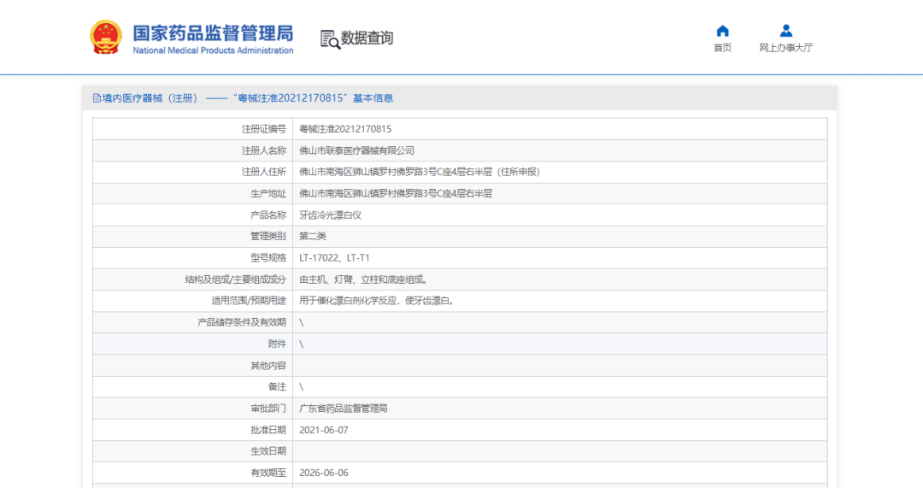Screen dimensions: 923x488
Task: Click the 数据查询 magnifier icon
Action: click(329, 38)
